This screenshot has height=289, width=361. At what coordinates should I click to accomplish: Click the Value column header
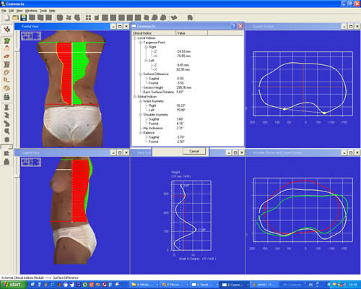coord(191,33)
